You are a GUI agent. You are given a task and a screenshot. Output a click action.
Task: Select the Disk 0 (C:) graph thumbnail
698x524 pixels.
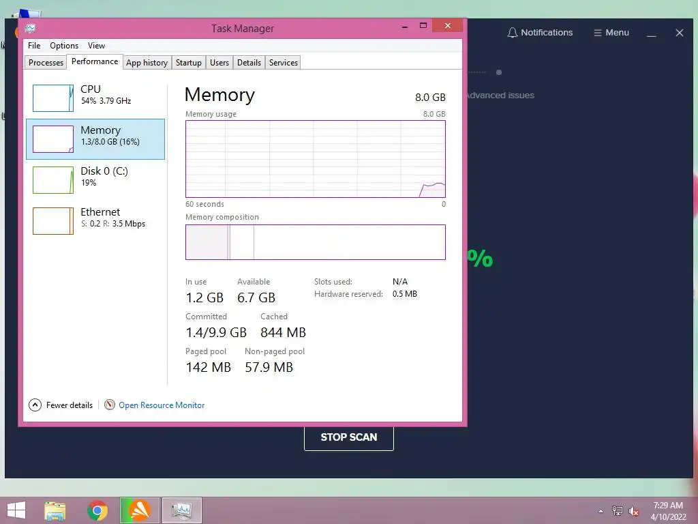point(53,180)
